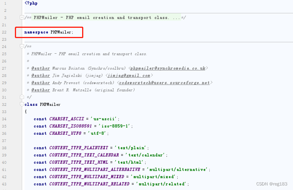
Task: Click the CHARSET_ISO88591 constant name
Action: (71, 126)
